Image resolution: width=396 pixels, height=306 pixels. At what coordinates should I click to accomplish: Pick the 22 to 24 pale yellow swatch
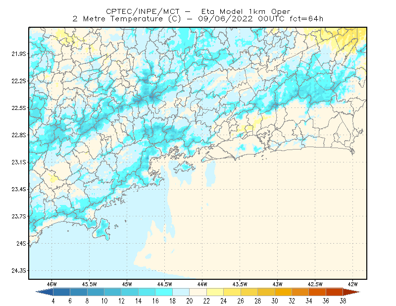point(215,292)
